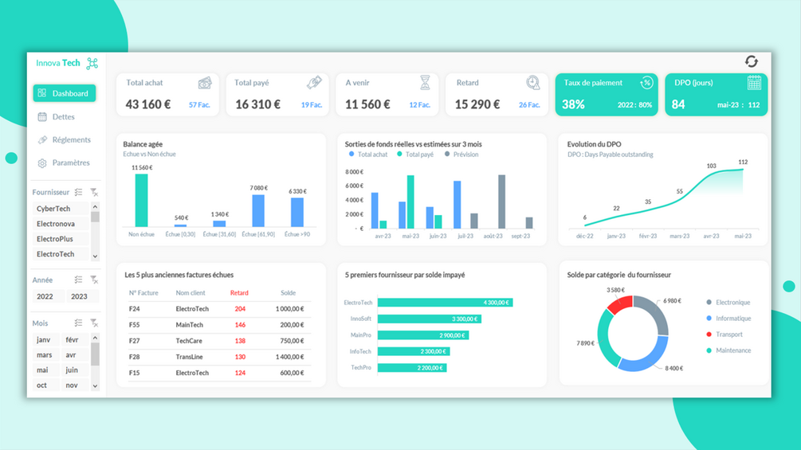Click the refresh icon at top right

(751, 62)
